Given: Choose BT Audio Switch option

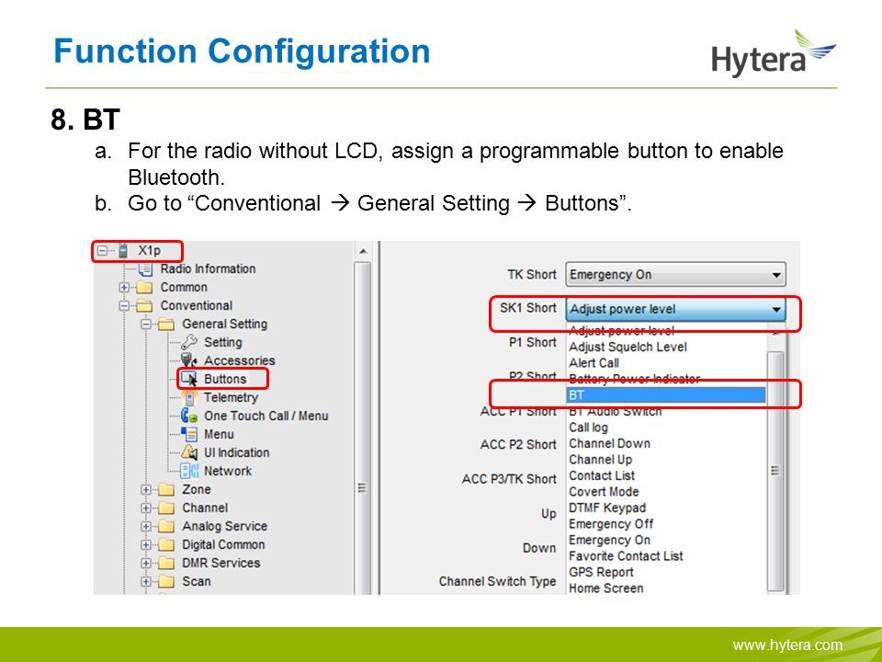Looking at the screenshot, I should coord(615,412).
